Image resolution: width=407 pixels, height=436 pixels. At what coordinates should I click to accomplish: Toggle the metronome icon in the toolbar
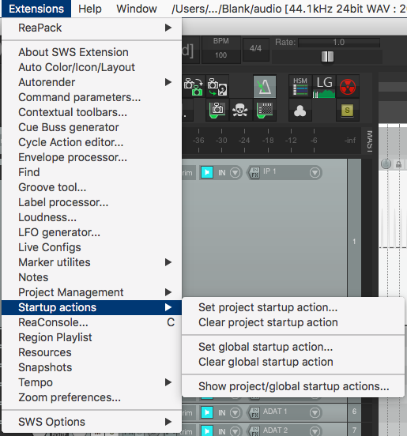click(264, 86)
